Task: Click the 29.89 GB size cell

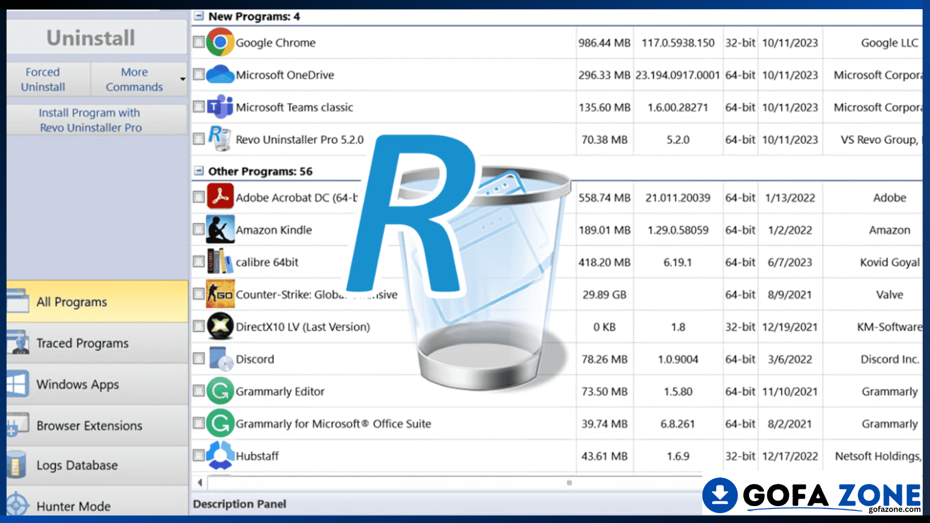Action: pos(604,294)
